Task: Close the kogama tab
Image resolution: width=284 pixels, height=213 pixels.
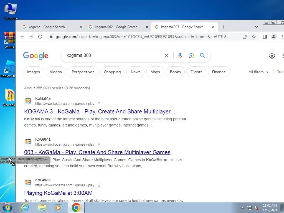Action: 81,27
